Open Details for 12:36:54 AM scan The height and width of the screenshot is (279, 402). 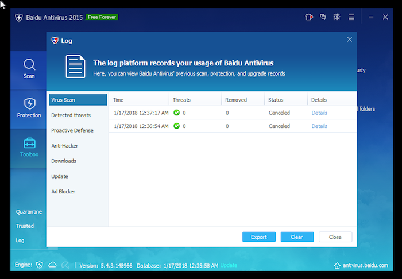pos(319,126)
